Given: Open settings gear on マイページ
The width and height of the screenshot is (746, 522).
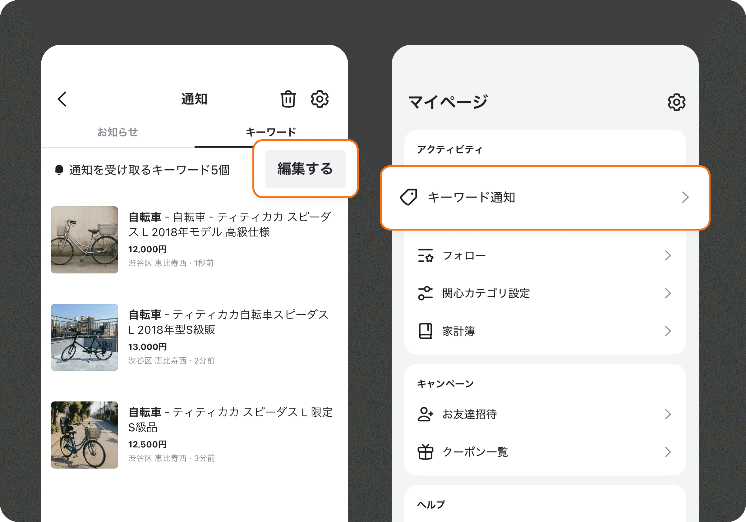Looking at the screenshot, I should [x=676, y=102].
